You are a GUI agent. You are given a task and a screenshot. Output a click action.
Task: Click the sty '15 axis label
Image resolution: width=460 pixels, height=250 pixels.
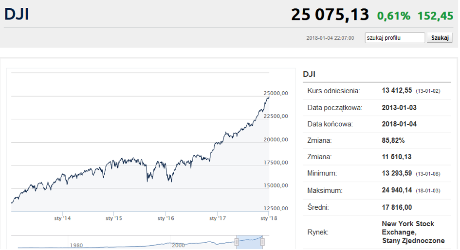(x=114, y=218)
